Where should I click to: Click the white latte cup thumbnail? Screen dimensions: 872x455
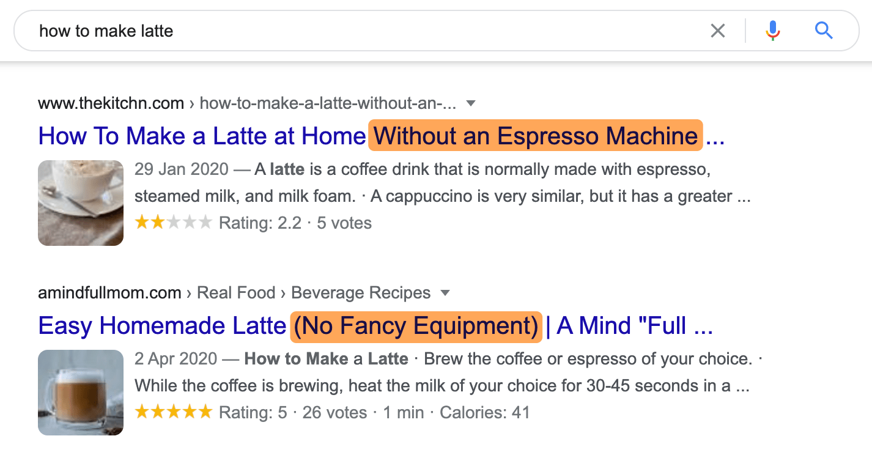pyautogui.click(x=81, y=203)
